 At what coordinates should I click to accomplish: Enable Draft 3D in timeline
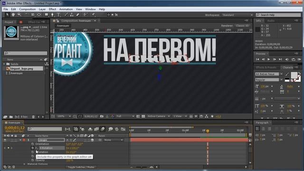[x=82, y=129]
